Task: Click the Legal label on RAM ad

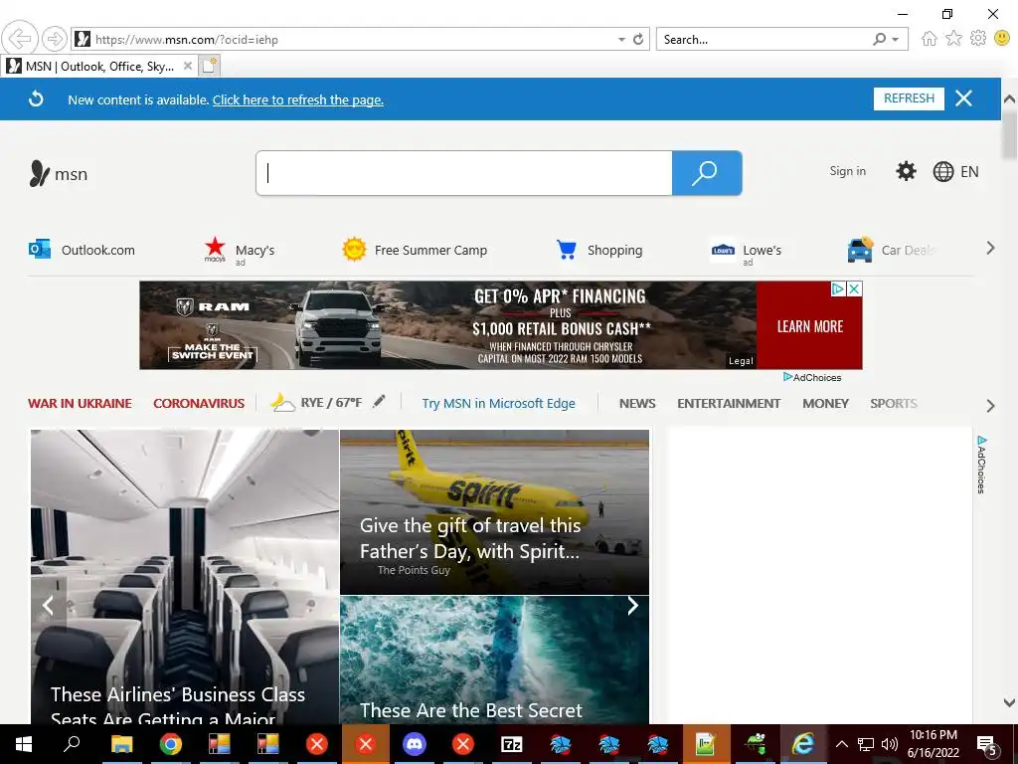Action: click(741, 361)
